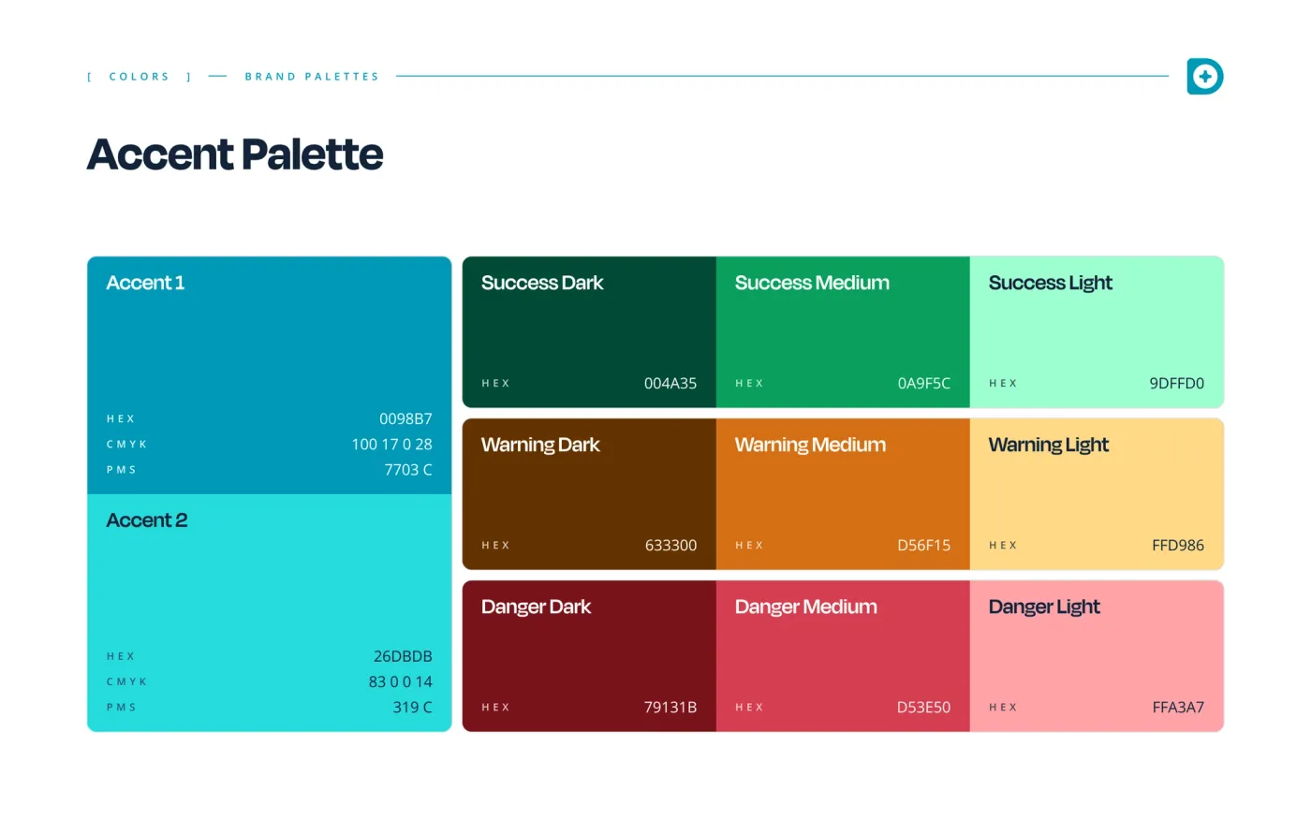Click hex value 633300
This screenshot has height=819, width=1311.
670,545
